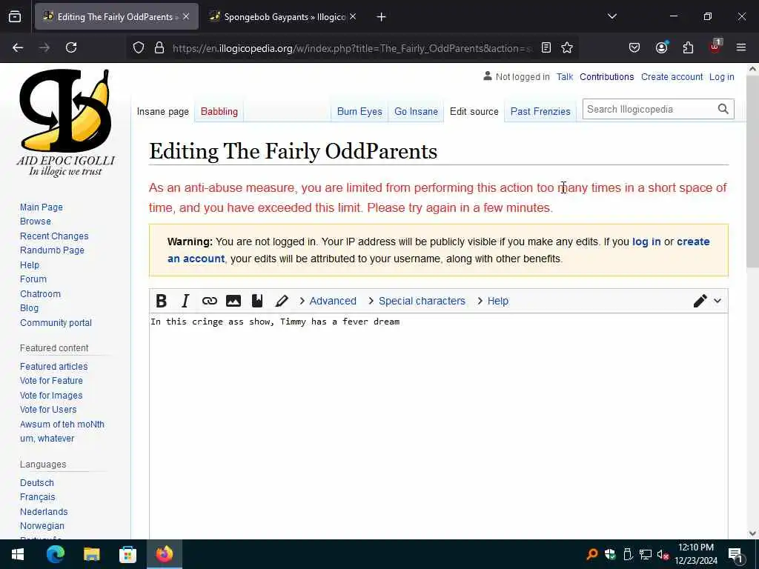Launch Microsoft Edge from the taskbar
The width and height of the screenshot is (759, 569).
[x=55, y=554]
